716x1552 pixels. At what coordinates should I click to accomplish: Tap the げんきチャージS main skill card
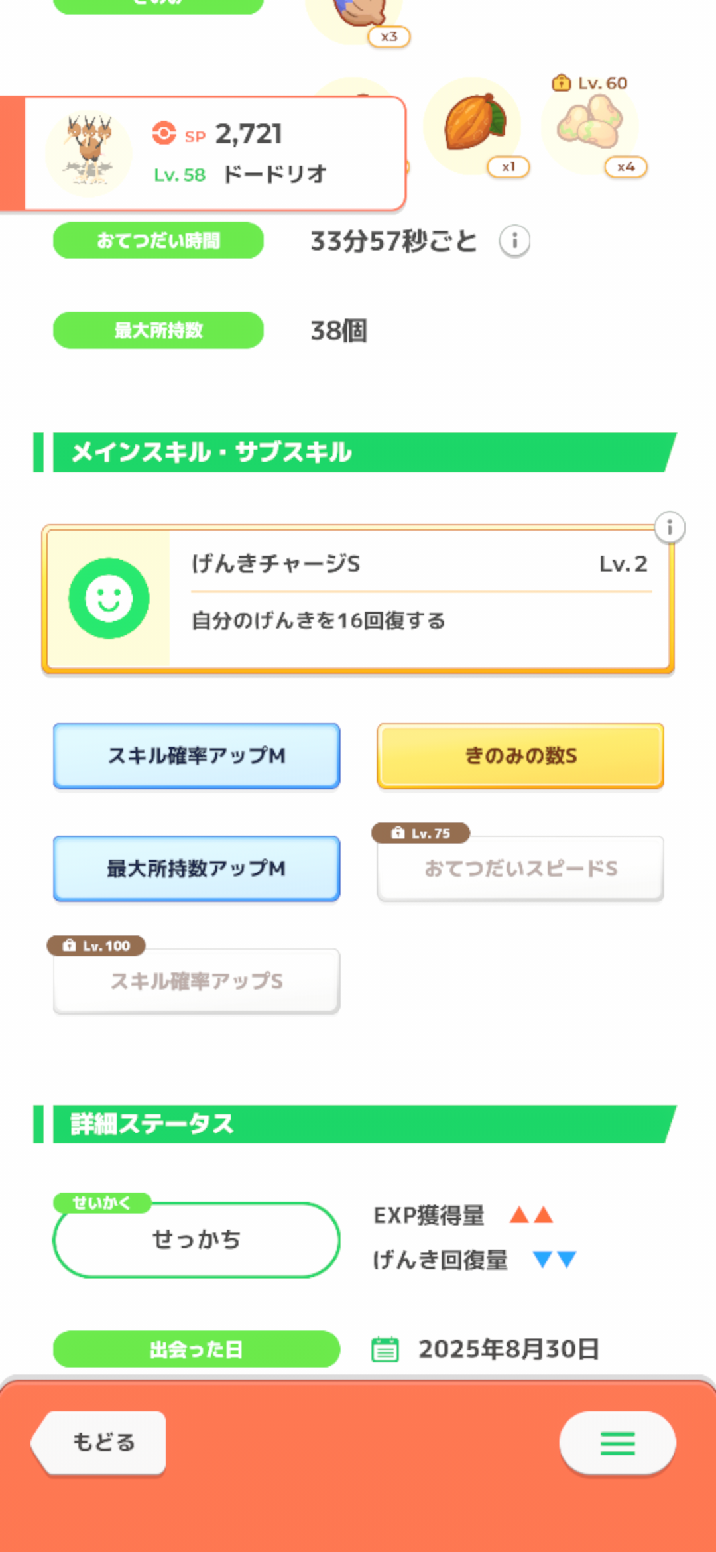coord(418,598)
